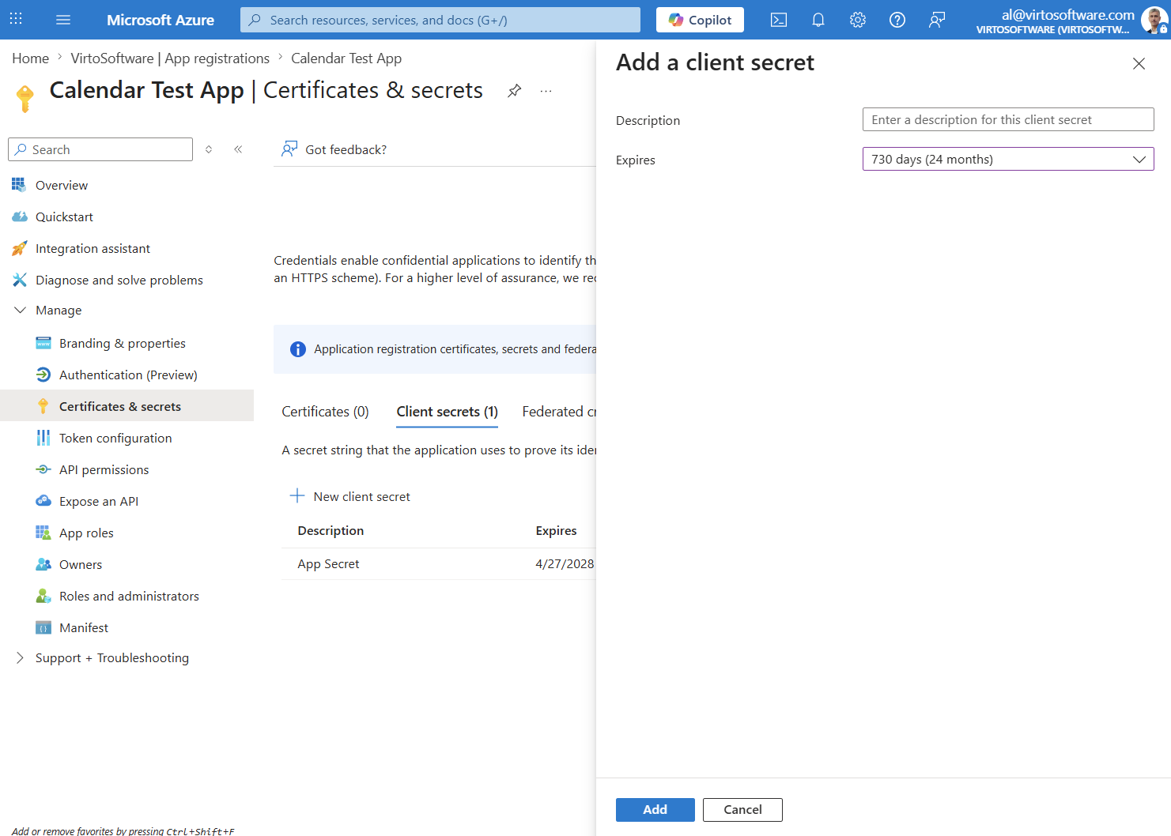Focus the global search resources box

pyautogui.click(x=440, y=20)
